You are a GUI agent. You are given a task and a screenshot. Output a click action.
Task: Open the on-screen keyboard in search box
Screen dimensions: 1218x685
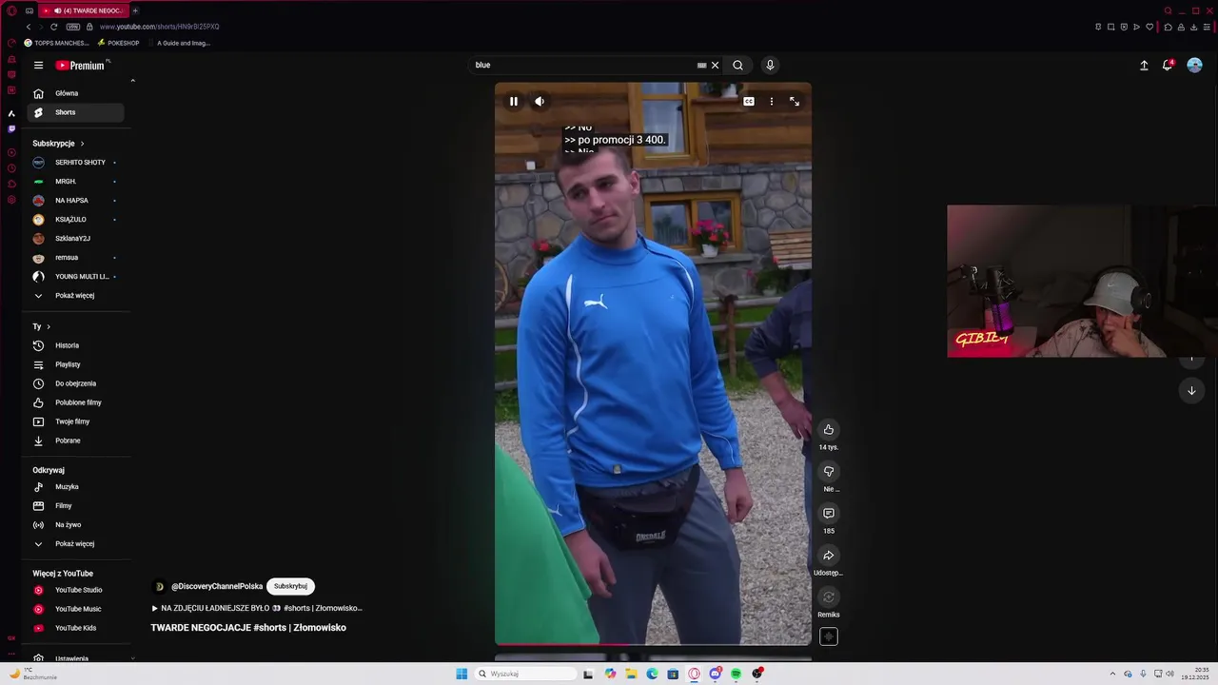tap(702, 66)
